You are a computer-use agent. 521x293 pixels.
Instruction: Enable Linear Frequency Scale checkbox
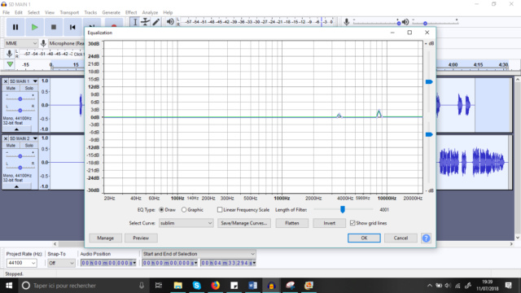click(220, 210)
